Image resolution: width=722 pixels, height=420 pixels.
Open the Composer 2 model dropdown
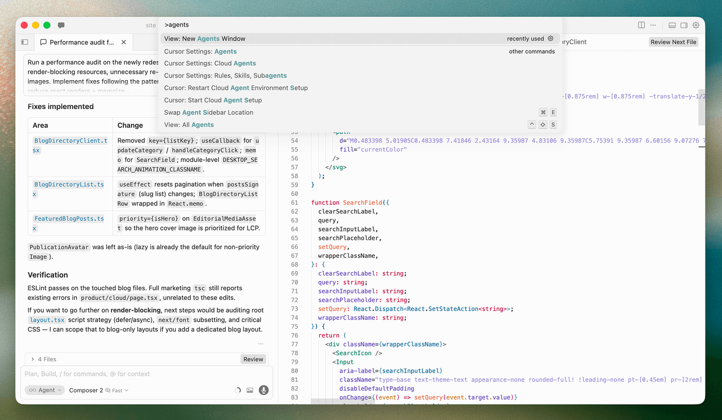click(x=99, y=390)
